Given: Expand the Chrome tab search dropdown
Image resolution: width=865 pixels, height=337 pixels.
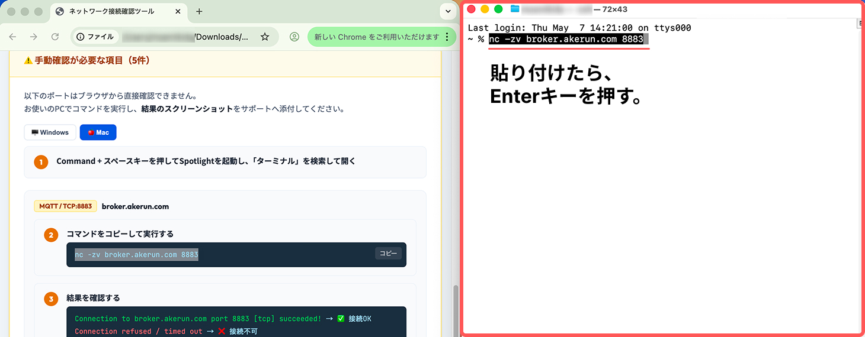Looking at the screenshot, I should tap(448, 11).
